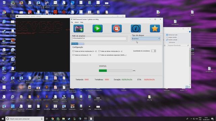Select the DATABASES desktop icon
This screenshot has width=216, height=121.
point(175,23)
